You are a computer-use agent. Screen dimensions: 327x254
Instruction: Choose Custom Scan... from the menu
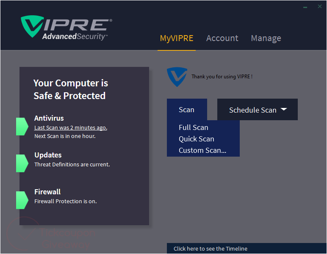tap(202, 150)
